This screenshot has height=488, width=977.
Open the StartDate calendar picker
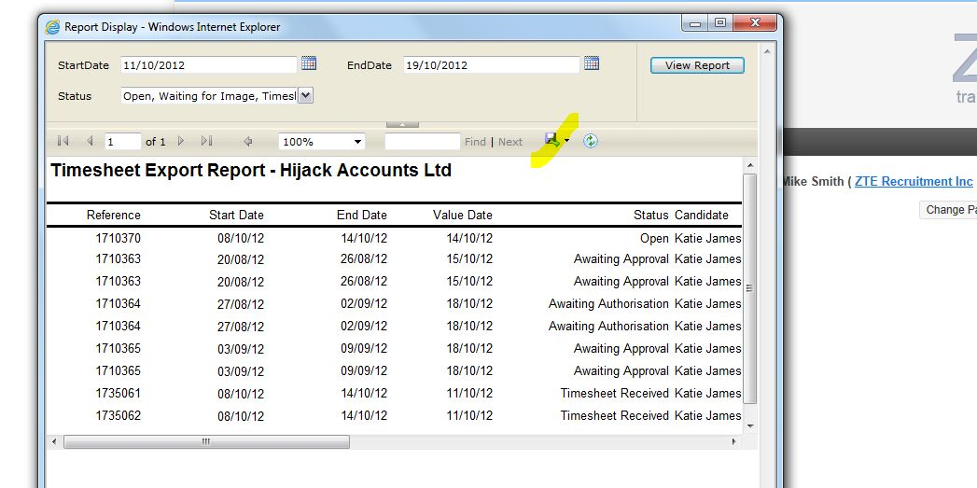(x=309, y=63)
